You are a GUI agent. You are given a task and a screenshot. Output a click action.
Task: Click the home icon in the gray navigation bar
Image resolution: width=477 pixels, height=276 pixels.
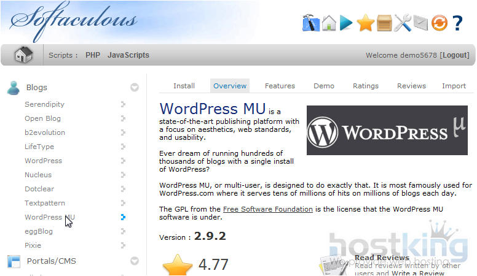(x=23, y=55)
